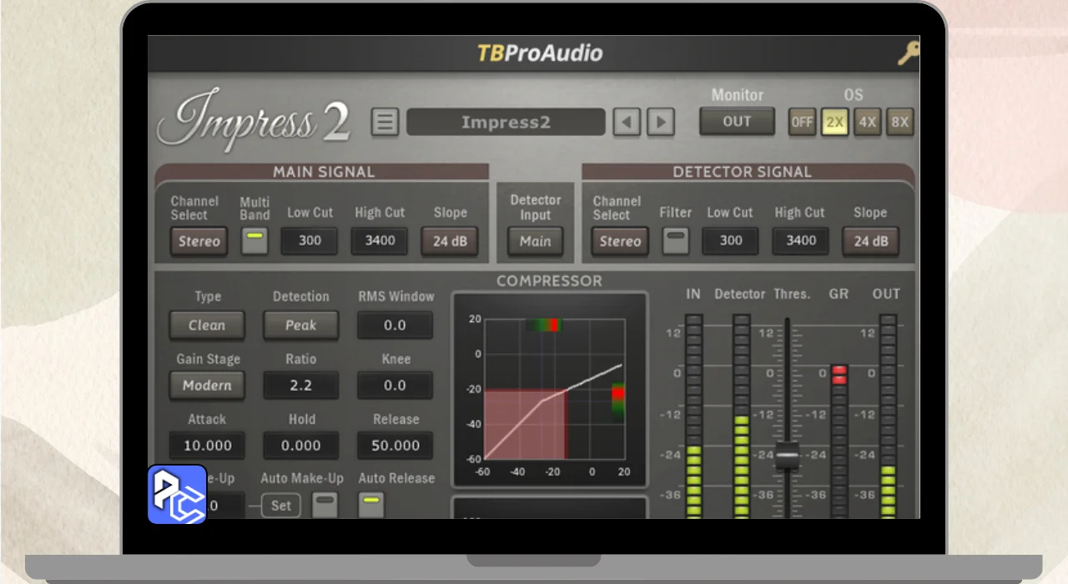Select 8X oversampling
The height and width of the screenshot is (584, 1068).
tap(899, 122)
